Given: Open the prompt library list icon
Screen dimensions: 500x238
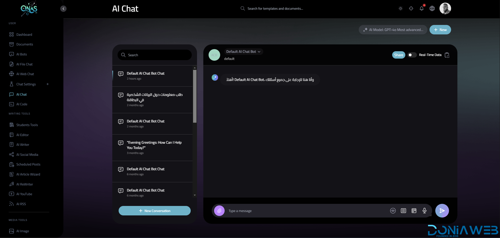Looking at the screenshot, I should [x=403, y=211].
